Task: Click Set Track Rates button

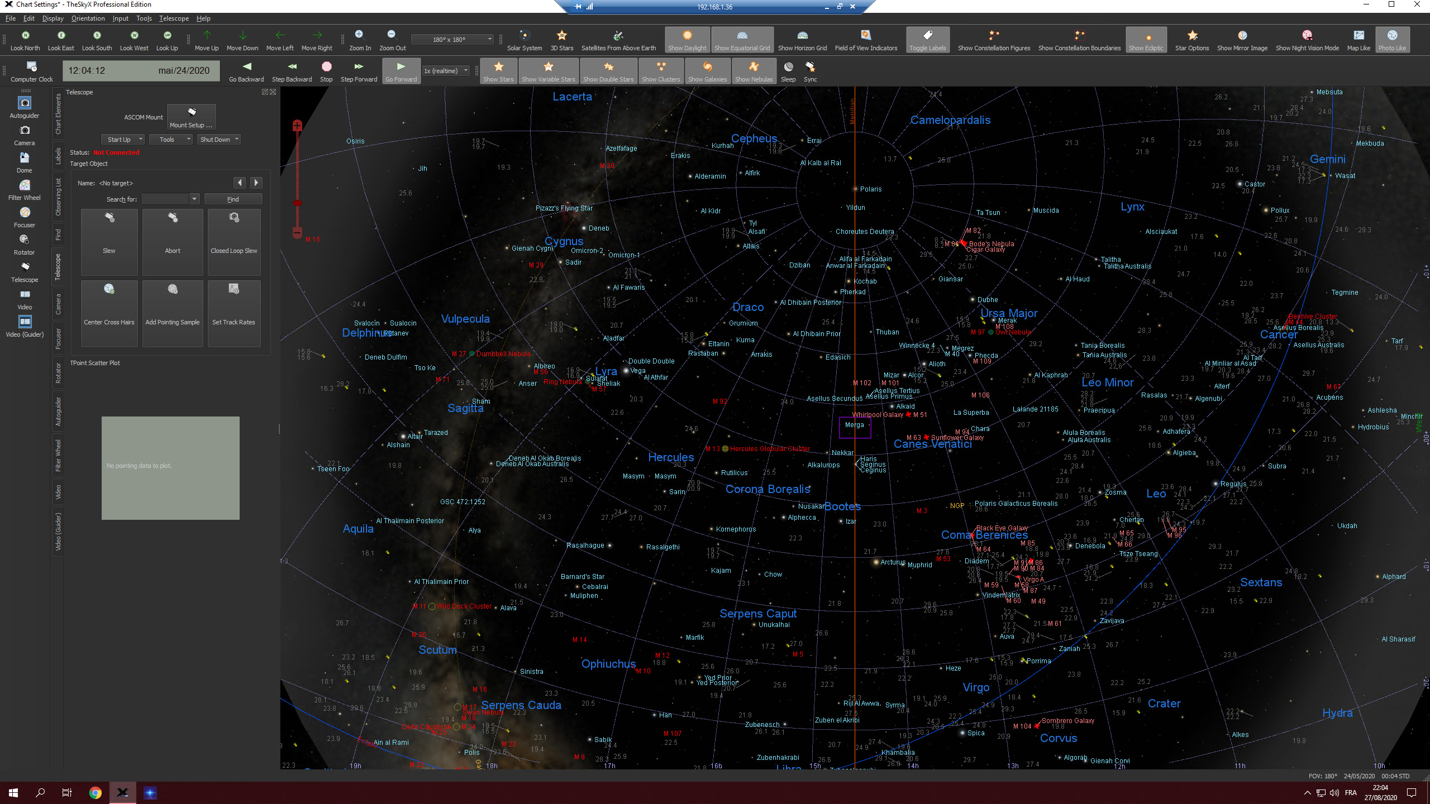Action: 234,313
